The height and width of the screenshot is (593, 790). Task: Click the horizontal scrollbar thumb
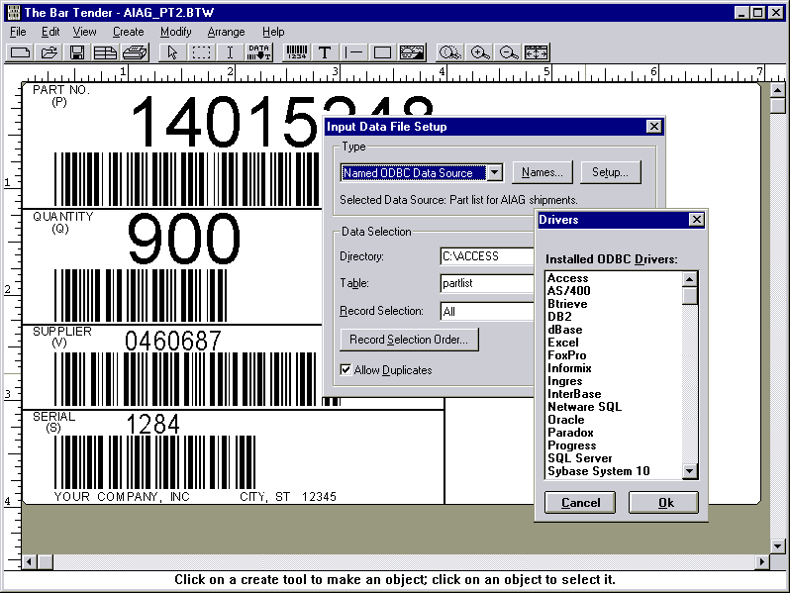[46, 561]
